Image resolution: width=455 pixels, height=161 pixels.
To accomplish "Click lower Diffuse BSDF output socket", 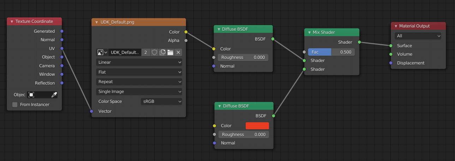I will coord(273,116).
